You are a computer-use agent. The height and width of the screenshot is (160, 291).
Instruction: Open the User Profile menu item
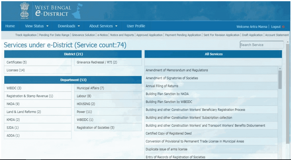136,26
